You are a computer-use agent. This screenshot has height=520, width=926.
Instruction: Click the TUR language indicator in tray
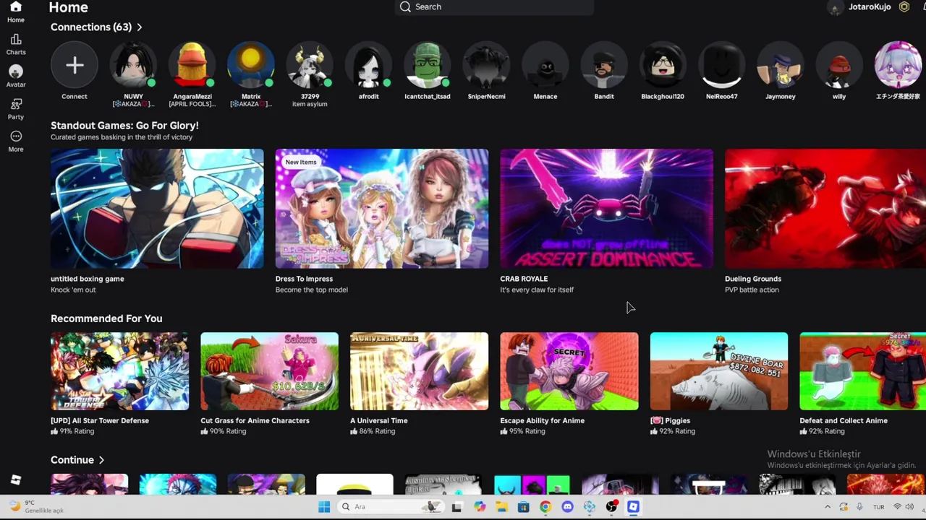click(878, 507)
